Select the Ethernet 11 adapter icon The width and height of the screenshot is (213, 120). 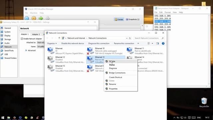(x=130, y=51)
